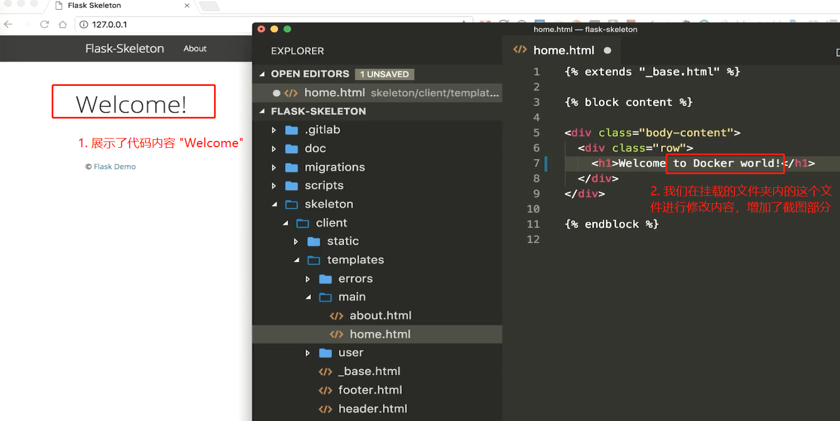Image resolution: width=840 pixels, height=421 pixels.
Task: Expand the doc folder arrow
Action: click(274, 148)
